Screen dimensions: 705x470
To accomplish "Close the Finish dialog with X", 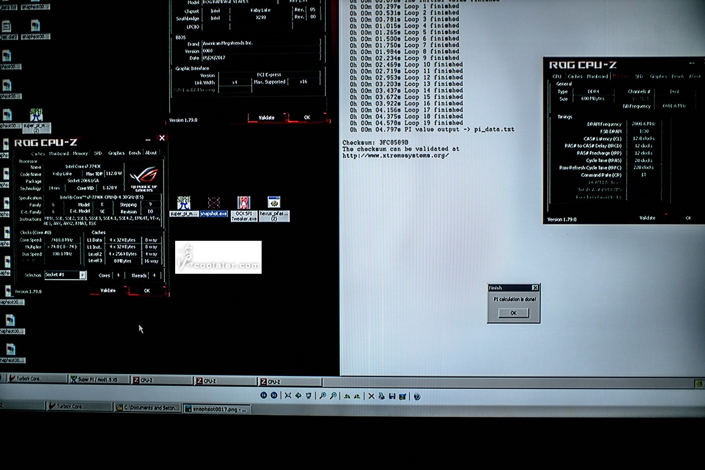I will pos(535,288).
